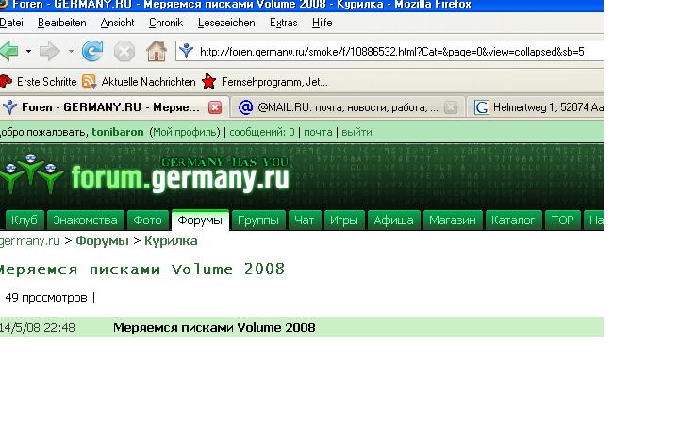The image size is (679, 424).
Task: Select the Форумы navigation tab
Action: (200, 220)
